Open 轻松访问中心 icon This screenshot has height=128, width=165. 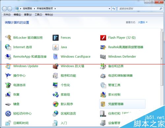(8, 113)
